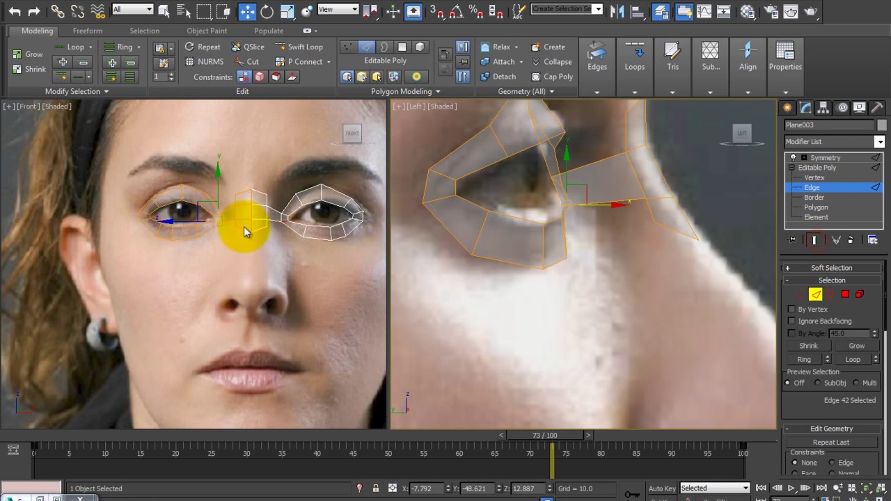Viewport: 891px width, 501px height.
Task: Click the 73 / 100 time slider
Action: (544, 436)
